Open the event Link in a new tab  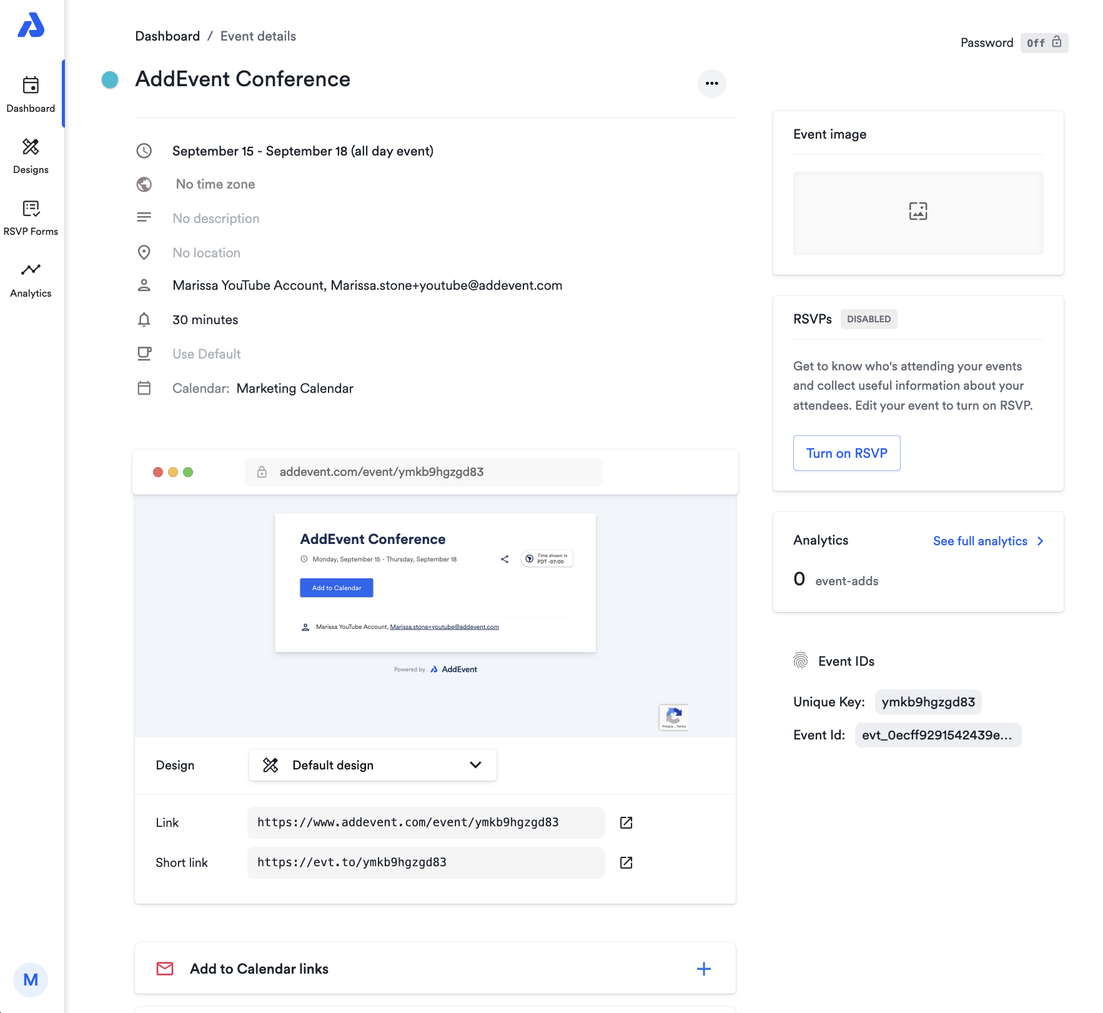pyautogui.click(x=626, y=823)
